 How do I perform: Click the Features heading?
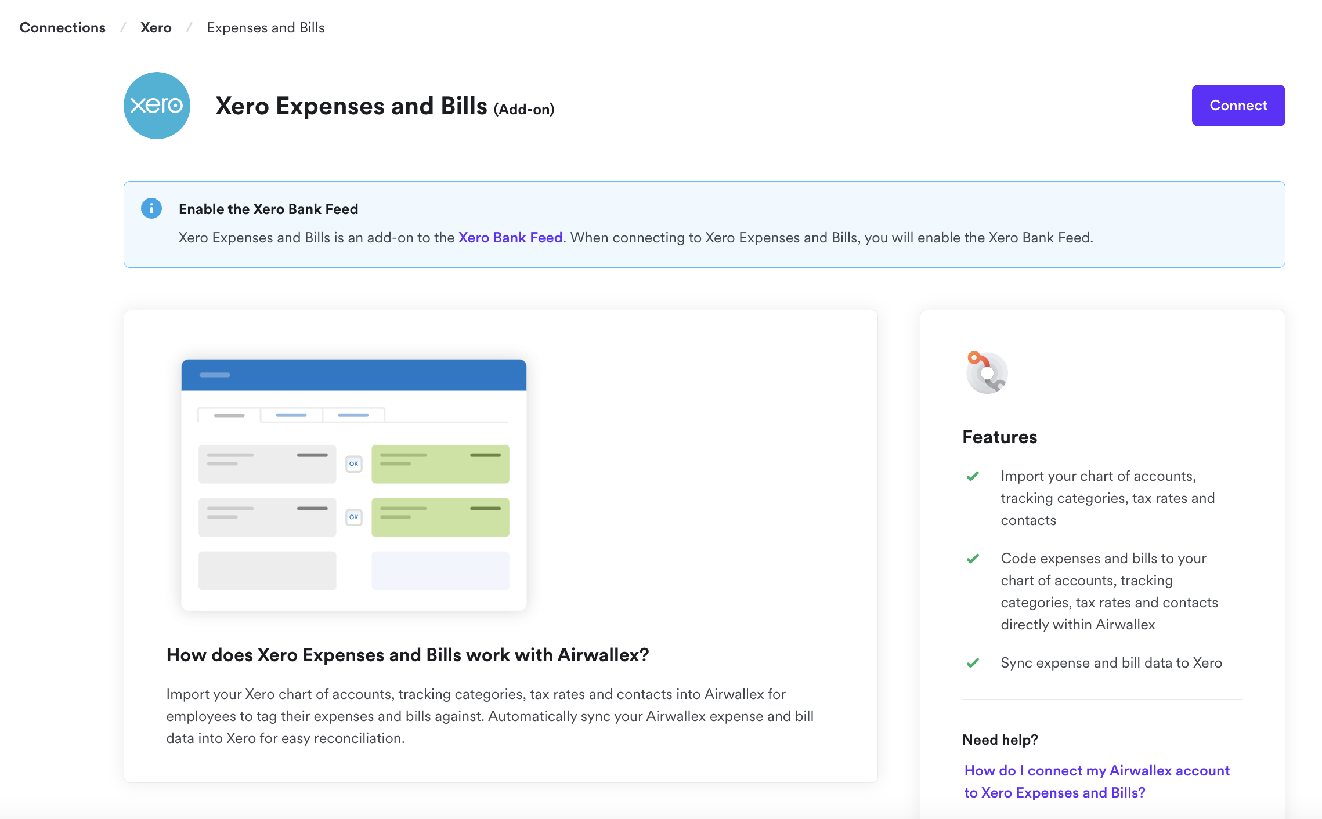(999, 437)
